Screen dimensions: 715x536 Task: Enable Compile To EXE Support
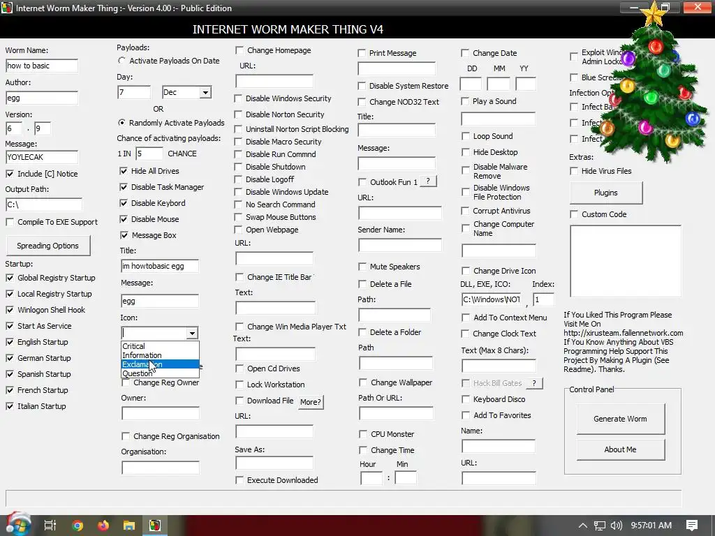10,222
